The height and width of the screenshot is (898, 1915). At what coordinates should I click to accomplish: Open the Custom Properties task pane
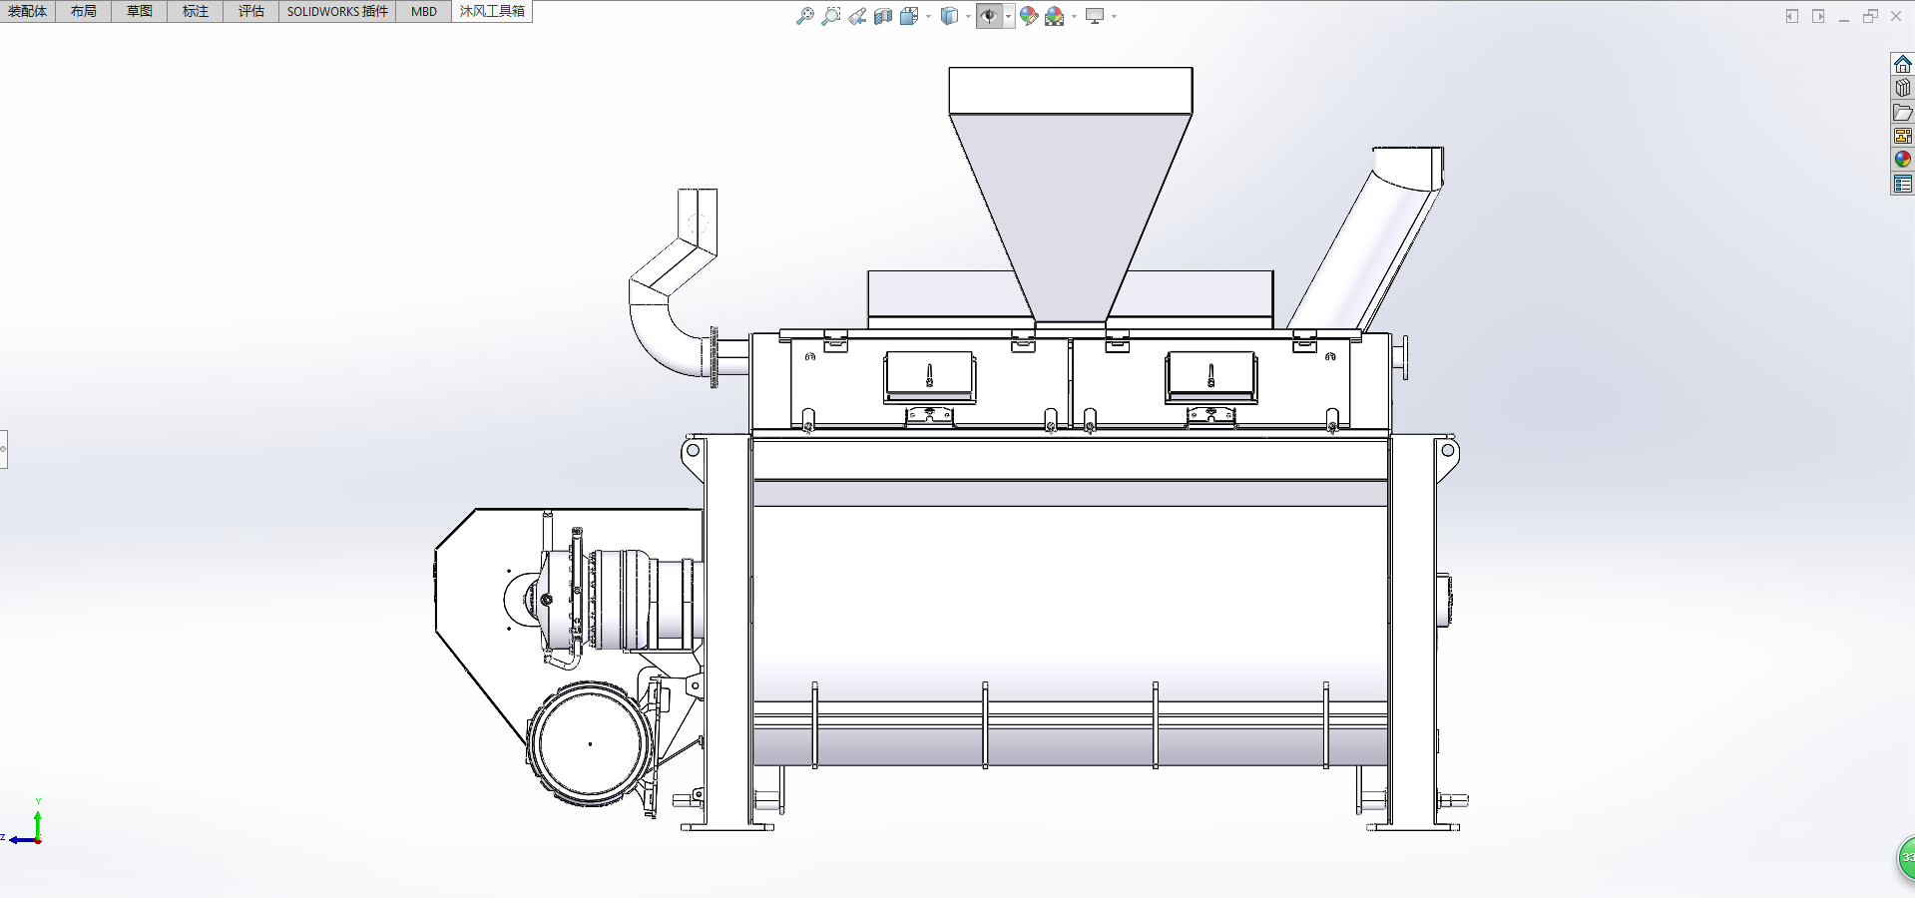click(1903, 184)
